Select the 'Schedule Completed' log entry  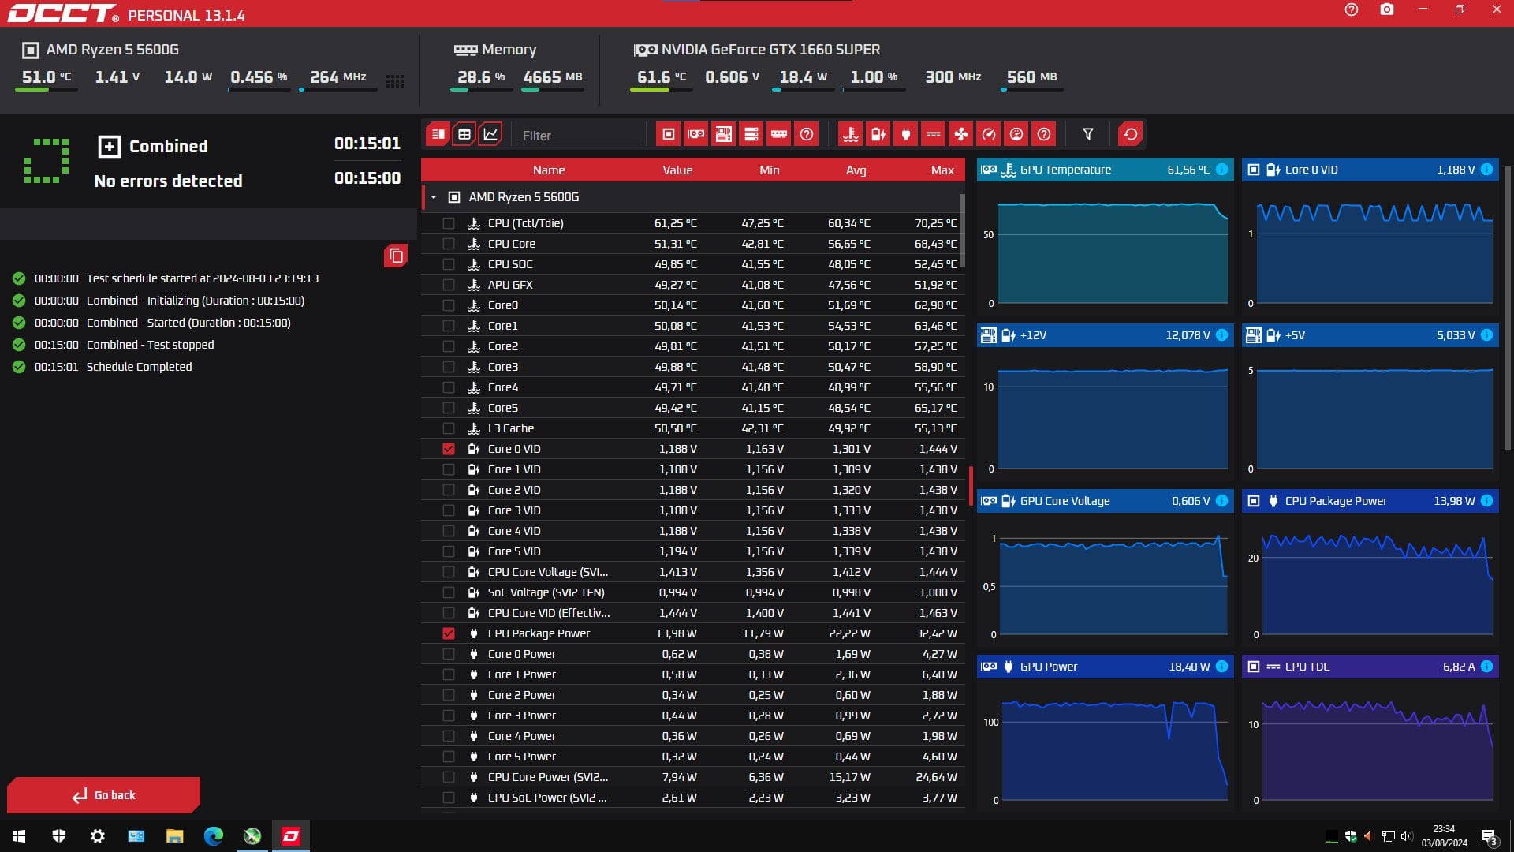coord(139,367)
